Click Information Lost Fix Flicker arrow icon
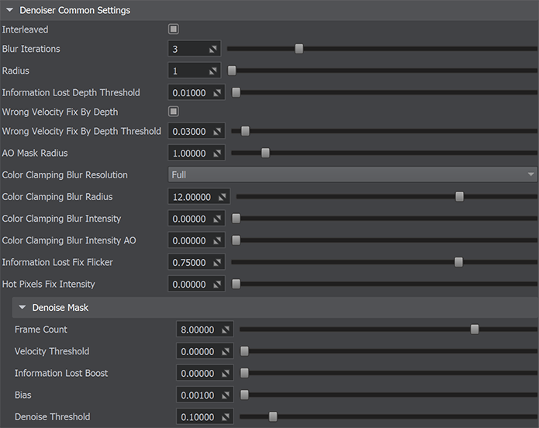Screen dimensions: 539x428 [217, 263]
